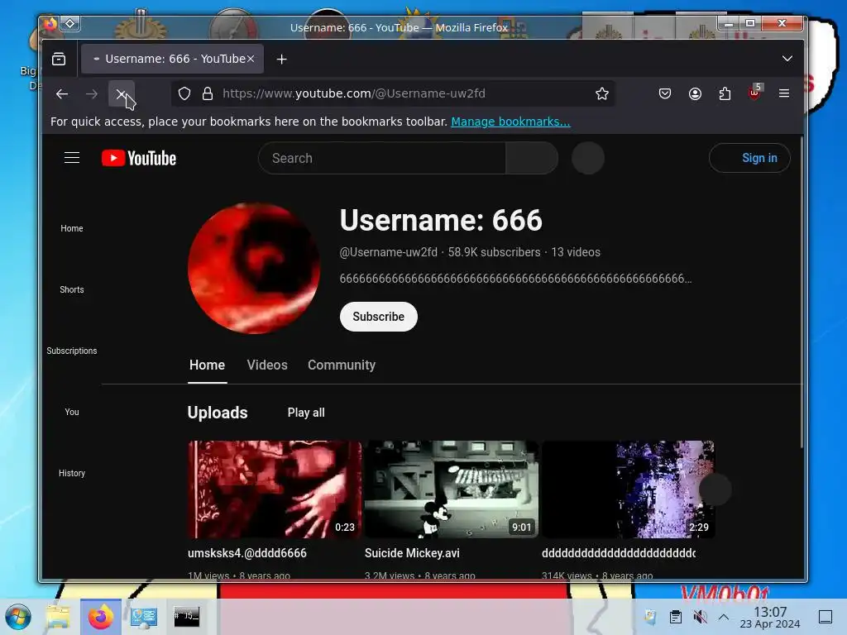Open the Firefox View icon left of tabs
847x635 pixels.
point(59,59)
